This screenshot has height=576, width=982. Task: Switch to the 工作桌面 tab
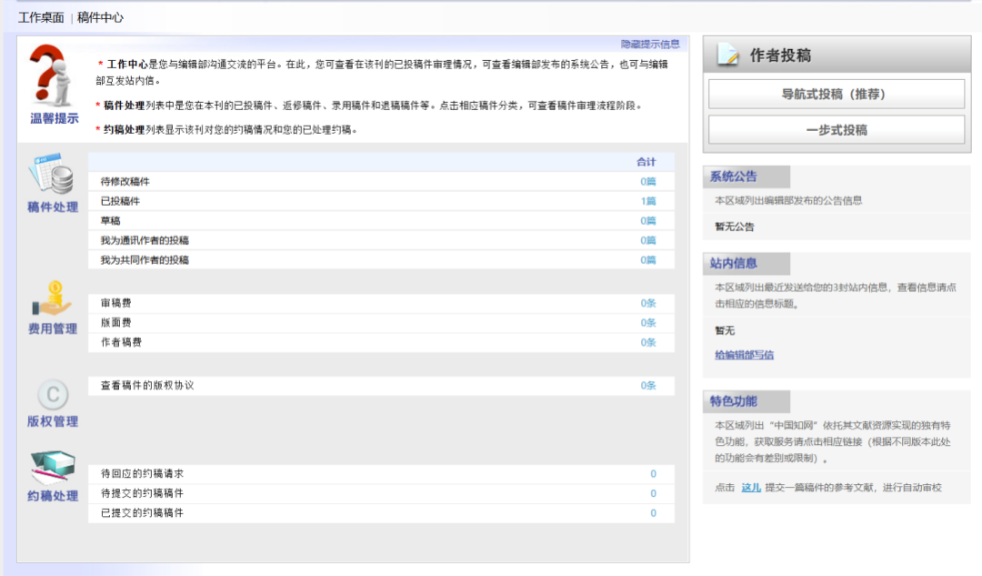40,16
